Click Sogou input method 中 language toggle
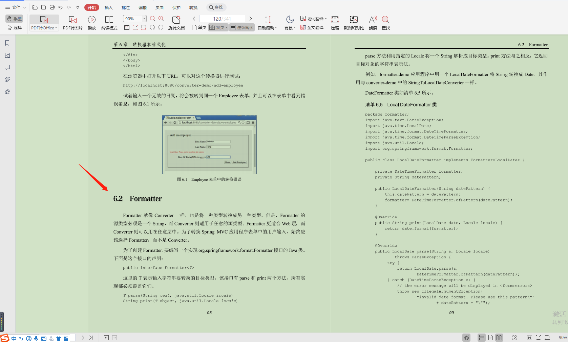 pos(14,338)
